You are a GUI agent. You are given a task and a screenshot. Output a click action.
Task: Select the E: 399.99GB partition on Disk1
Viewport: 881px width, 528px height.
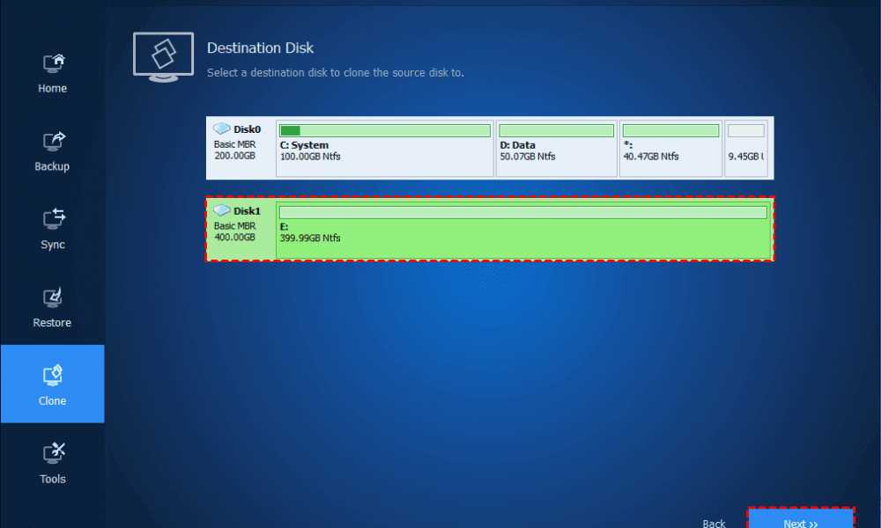click(x=523, y=230)
